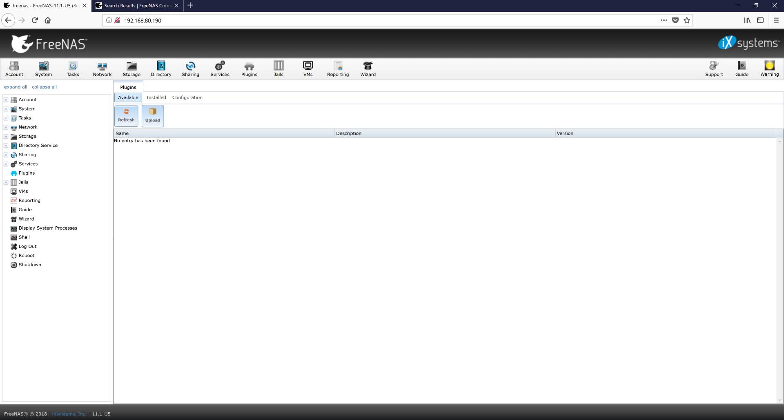784x420 pixels.
Task: Go to the browser home page
Action: (x=48, y=20)
